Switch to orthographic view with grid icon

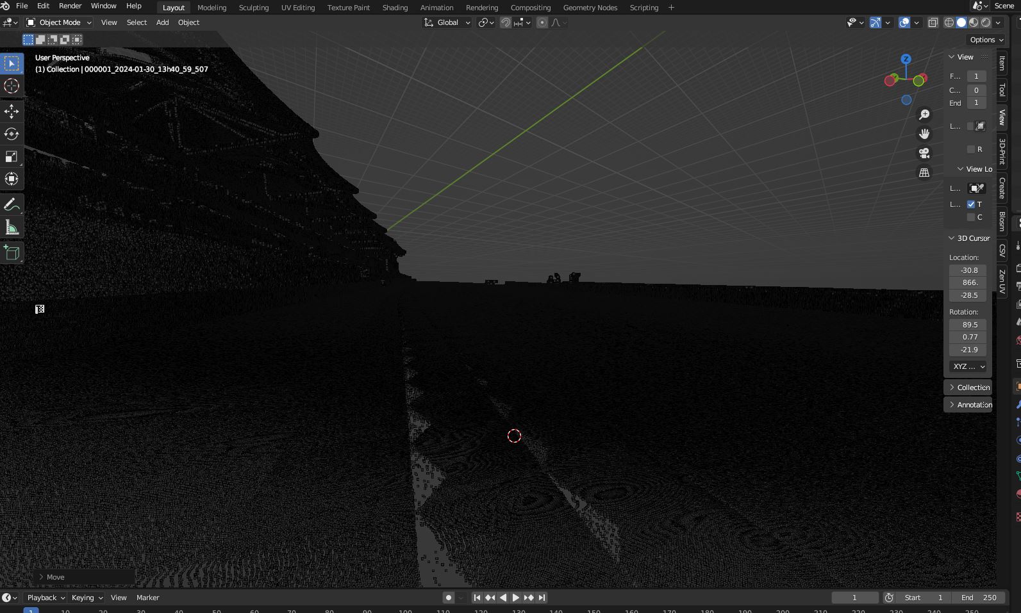[x=924, y=173]
